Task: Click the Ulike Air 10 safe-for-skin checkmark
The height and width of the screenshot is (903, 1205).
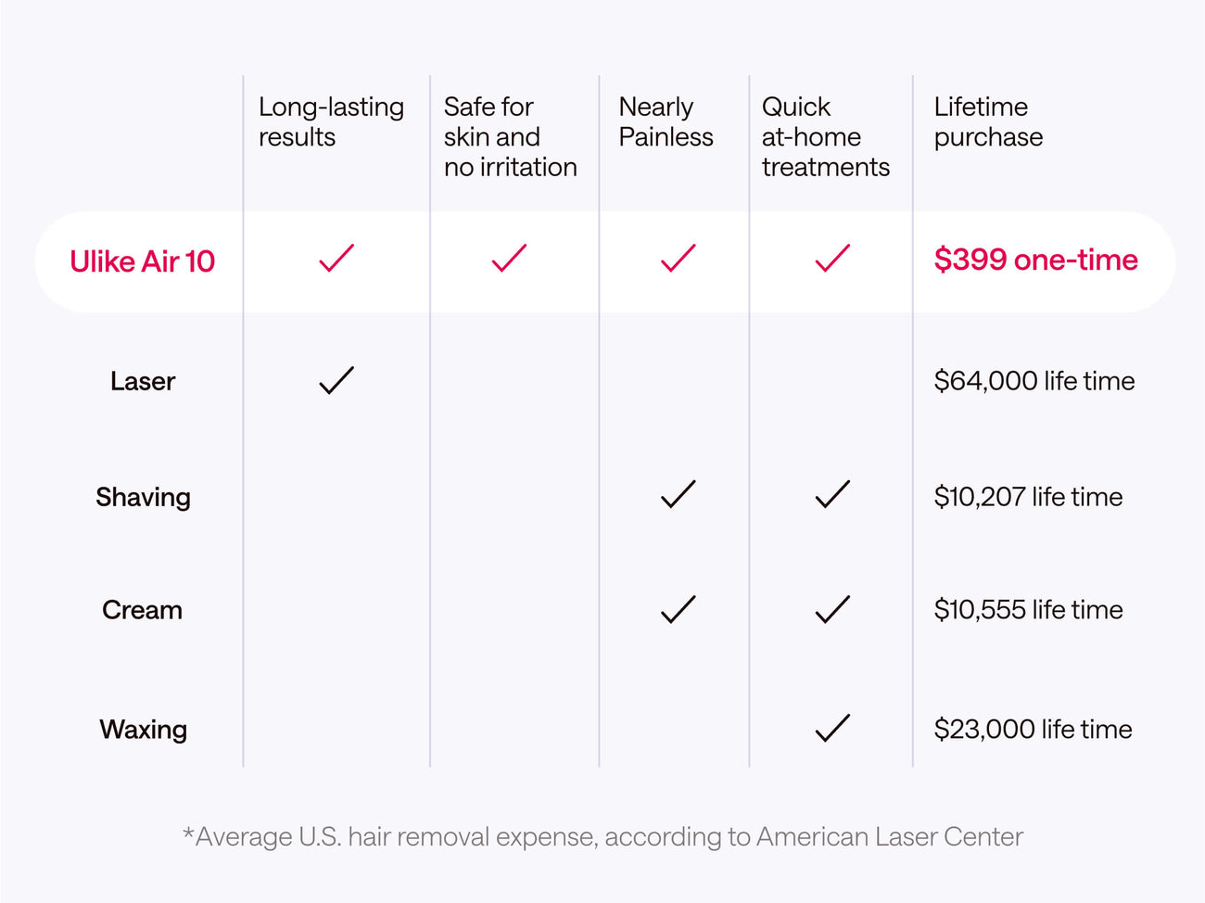Action: [509, 259]
